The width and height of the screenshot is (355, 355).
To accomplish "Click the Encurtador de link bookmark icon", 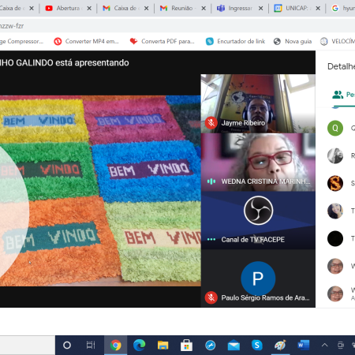I will (210, 41).
